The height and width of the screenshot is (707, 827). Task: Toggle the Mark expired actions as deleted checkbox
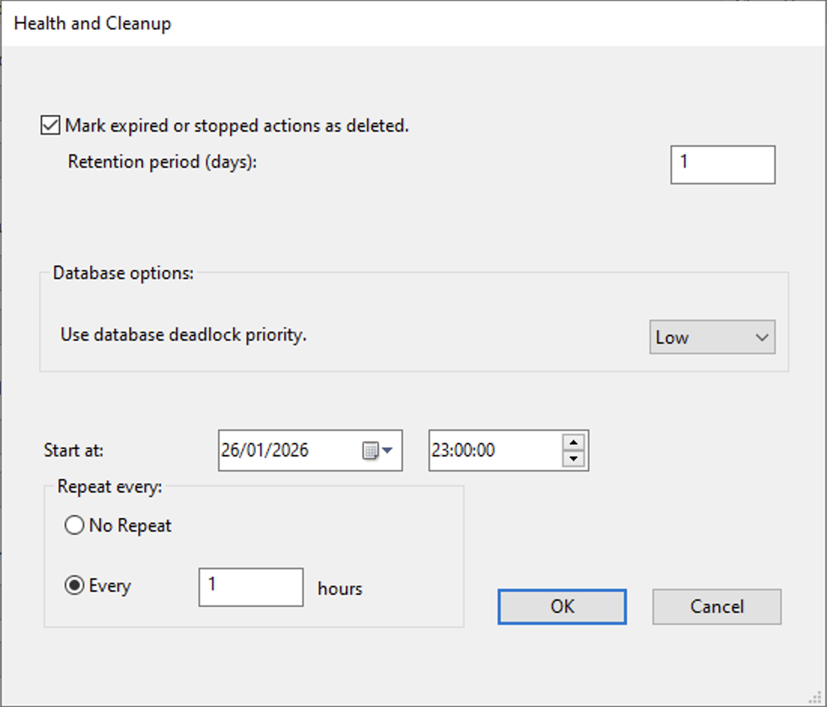(50, 126)
